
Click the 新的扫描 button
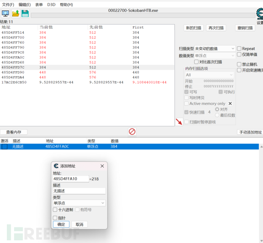pyautogui.click(x=194, y=28)
